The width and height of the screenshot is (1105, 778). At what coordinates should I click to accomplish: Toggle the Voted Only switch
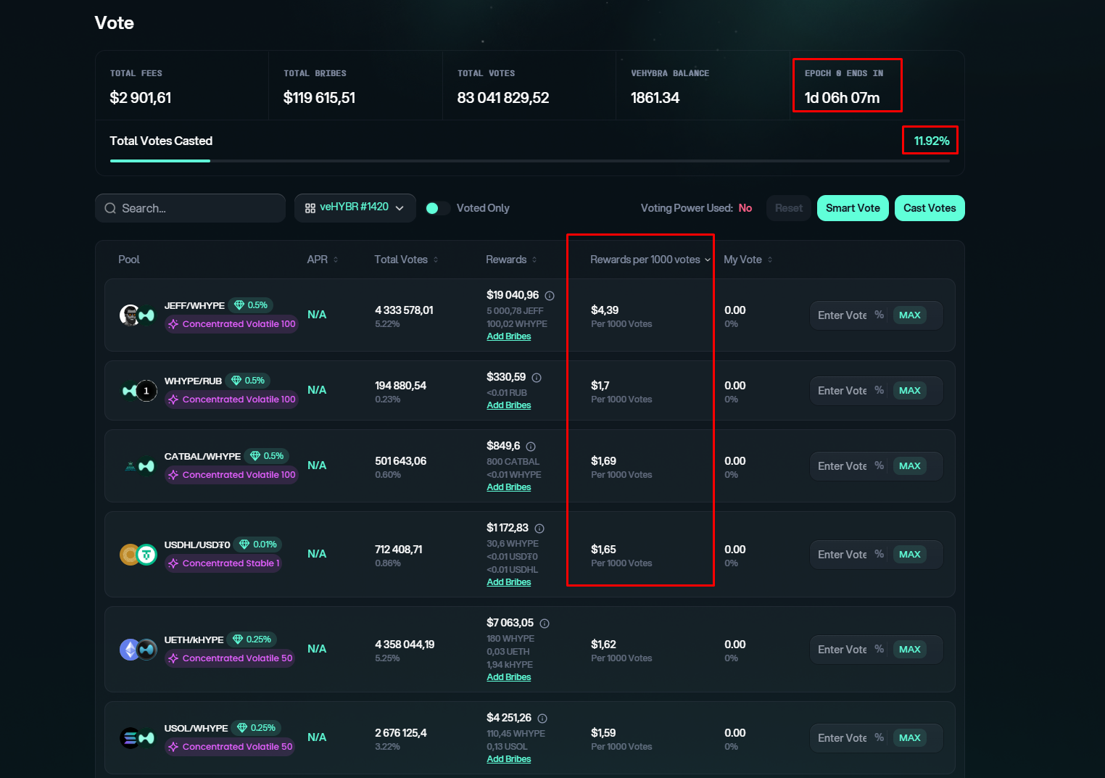click(437, 209)
